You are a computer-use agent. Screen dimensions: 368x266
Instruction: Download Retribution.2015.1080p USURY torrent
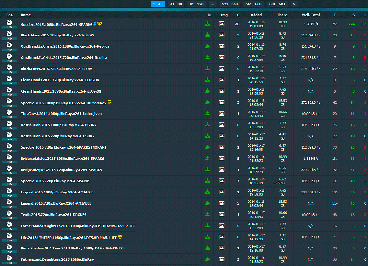pos(207,125)
